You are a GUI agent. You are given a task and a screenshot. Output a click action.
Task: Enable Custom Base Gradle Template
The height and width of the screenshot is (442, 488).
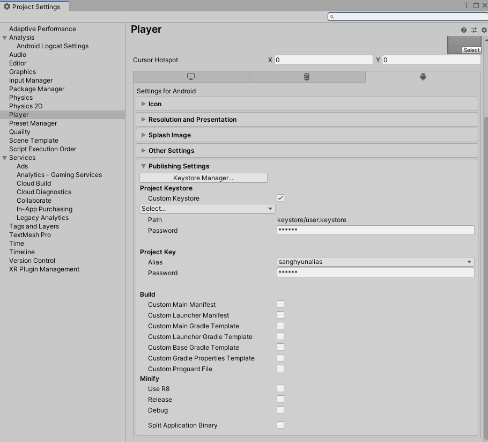click(280, 347)
